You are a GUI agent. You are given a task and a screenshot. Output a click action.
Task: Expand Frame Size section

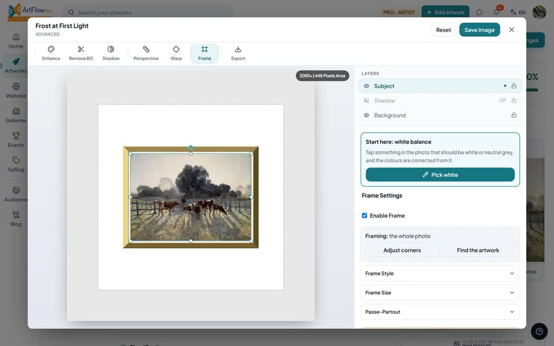pos(440,292)
